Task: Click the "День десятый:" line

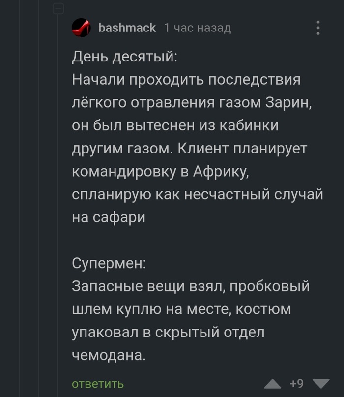Action: point(125,57)
